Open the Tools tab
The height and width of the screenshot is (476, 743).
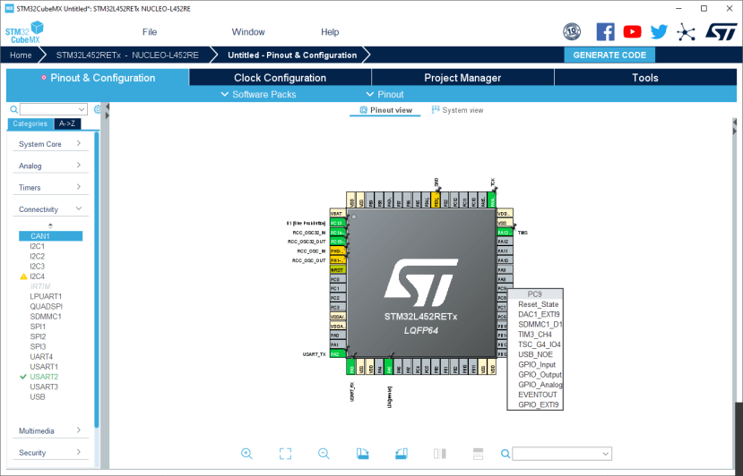645,78
